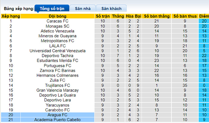Viewport: 209px width, 123px height.
Task: Open the Portuguesa FC team link
Action: coord(57,65)
